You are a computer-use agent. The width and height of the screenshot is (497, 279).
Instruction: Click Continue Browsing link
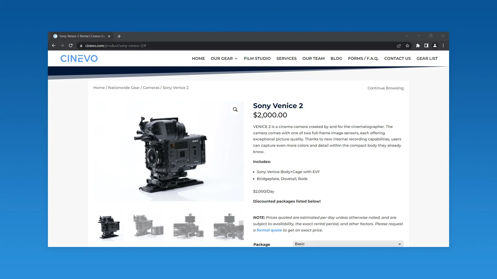[385, 88]
